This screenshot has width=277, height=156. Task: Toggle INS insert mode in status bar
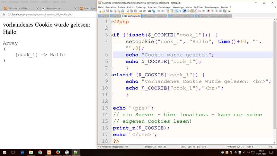click(x=270, y=147)
